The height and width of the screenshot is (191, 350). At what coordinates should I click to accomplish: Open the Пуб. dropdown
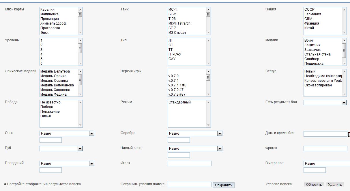coord(80,149)
